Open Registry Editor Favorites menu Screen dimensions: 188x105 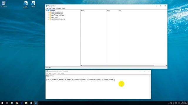pyautogui.click(x=58, y=8)
